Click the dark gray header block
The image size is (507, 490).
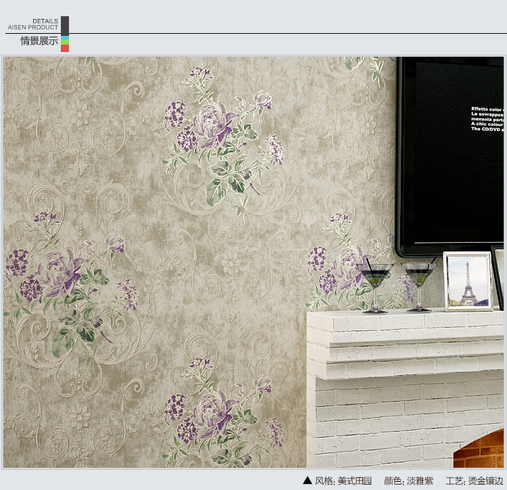click(65, 25)
